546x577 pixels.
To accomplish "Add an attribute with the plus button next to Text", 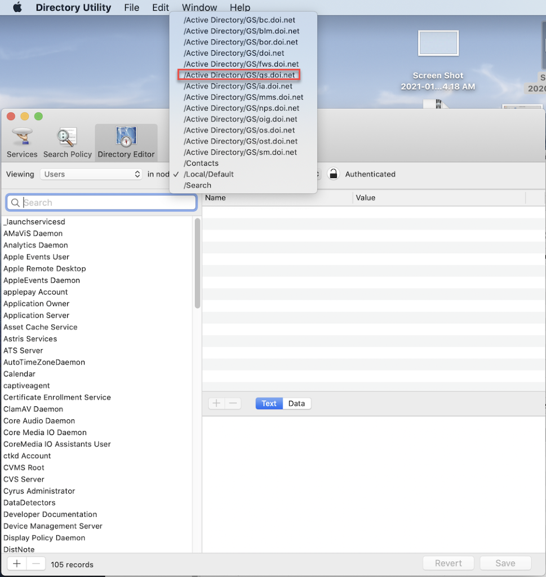I will pyautogui.click(x=216, y=403).
